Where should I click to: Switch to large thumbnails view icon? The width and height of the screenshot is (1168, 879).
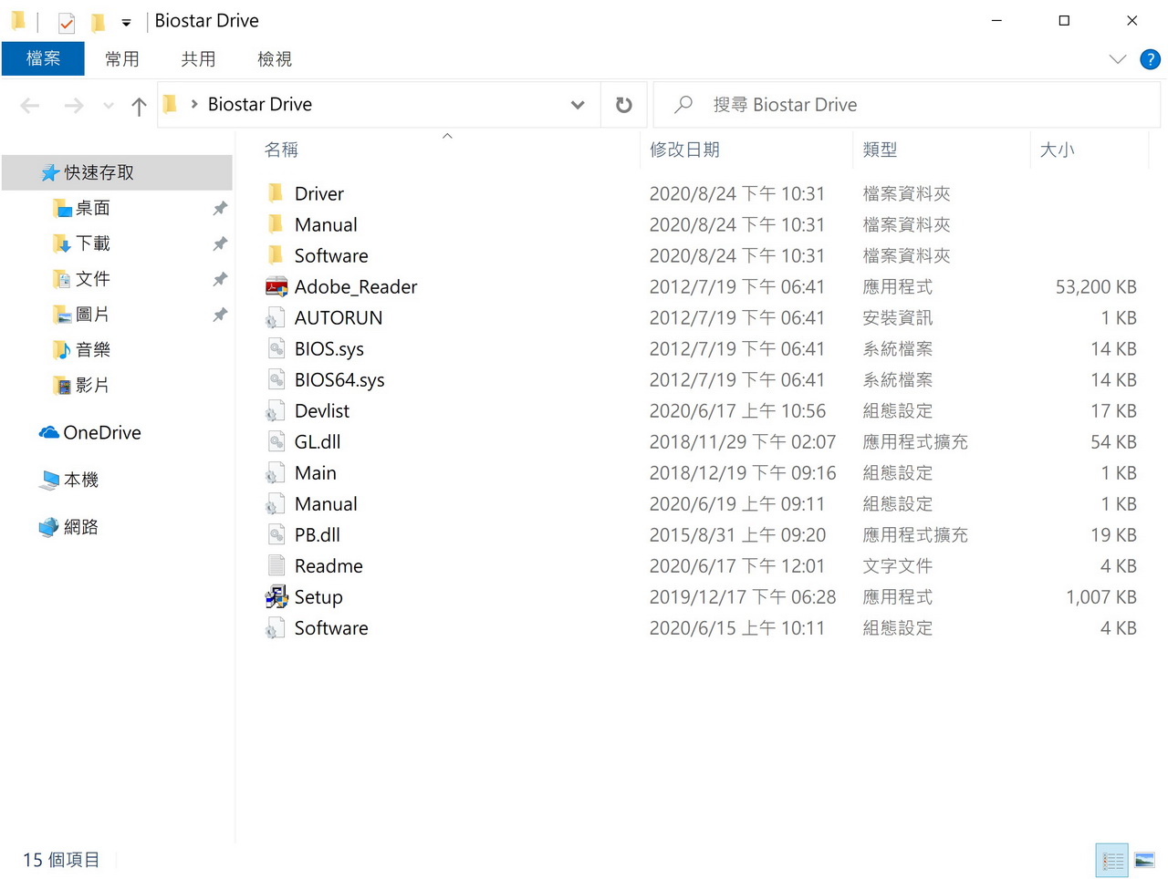(x=1144, y=860)
